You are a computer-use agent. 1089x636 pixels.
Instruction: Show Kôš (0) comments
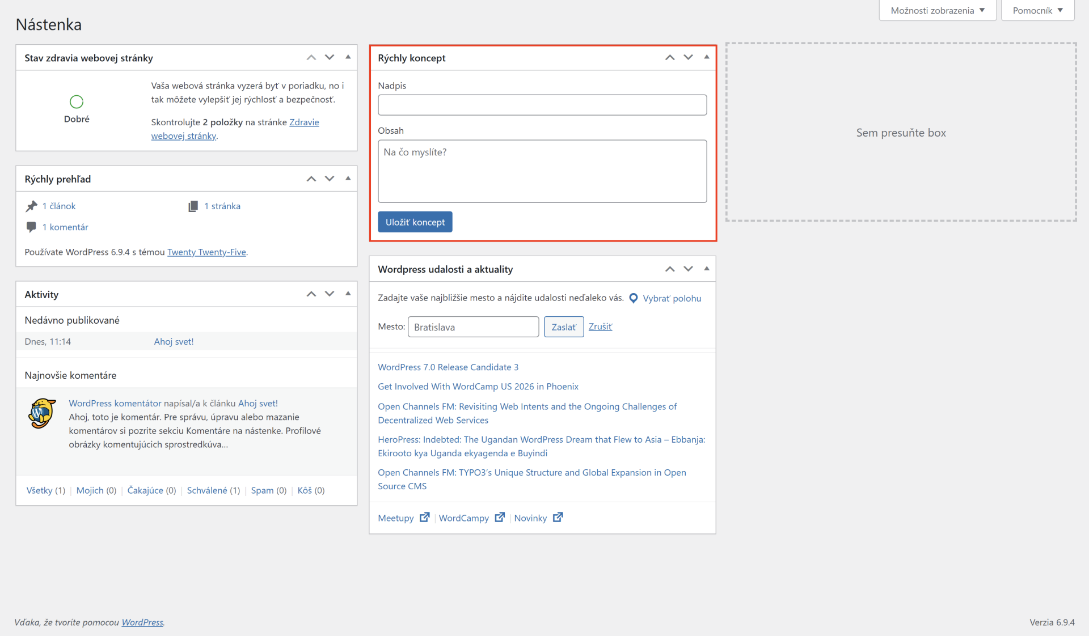[311, 490]
